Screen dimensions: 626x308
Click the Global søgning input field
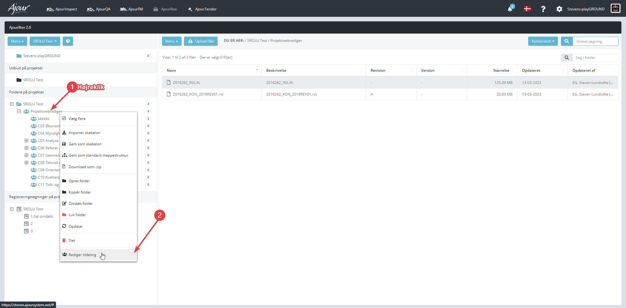click(595, 41)
